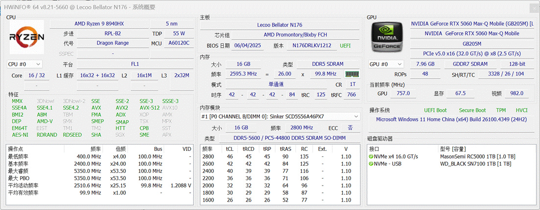Click the NVIDIA GeForce logo image

(x=387, y=37)
